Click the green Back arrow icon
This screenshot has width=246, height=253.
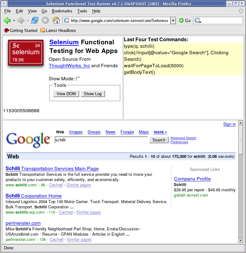(7, 20)
